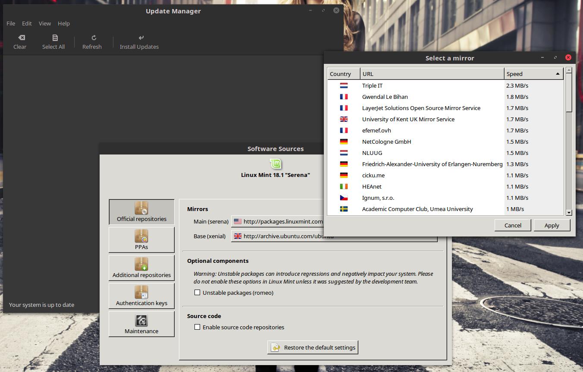Open the Help menu in Update Manager
Image resolution: width=583 pixels, height=372 pixels.
tap(64, 23)
